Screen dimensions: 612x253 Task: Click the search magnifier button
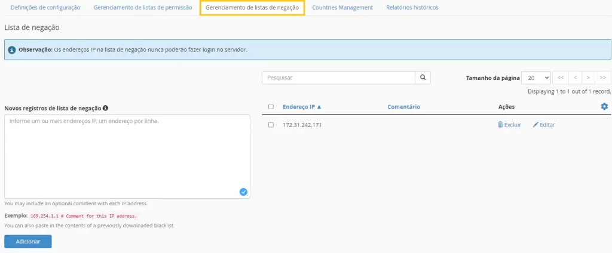[423, 78]
